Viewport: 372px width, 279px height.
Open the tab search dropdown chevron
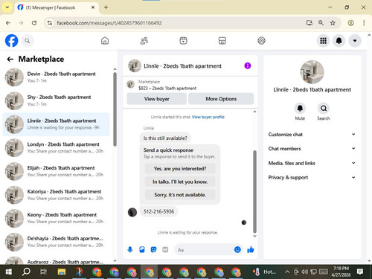click(7, 7)
